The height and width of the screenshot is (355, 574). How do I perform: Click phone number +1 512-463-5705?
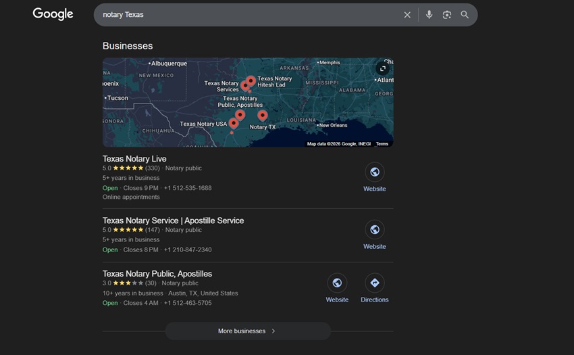[x=188, y=303]
